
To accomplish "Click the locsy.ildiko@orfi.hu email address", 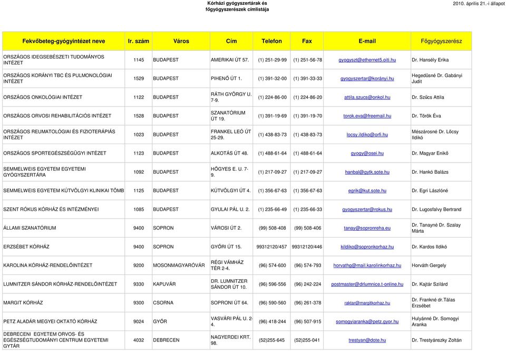I will click(367, 135).
